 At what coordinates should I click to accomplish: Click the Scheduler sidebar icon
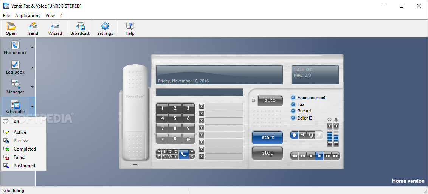[15, 106]
